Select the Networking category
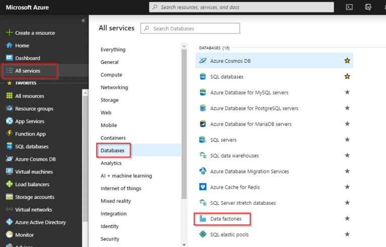386x247 pixels. tap(114, 87)
